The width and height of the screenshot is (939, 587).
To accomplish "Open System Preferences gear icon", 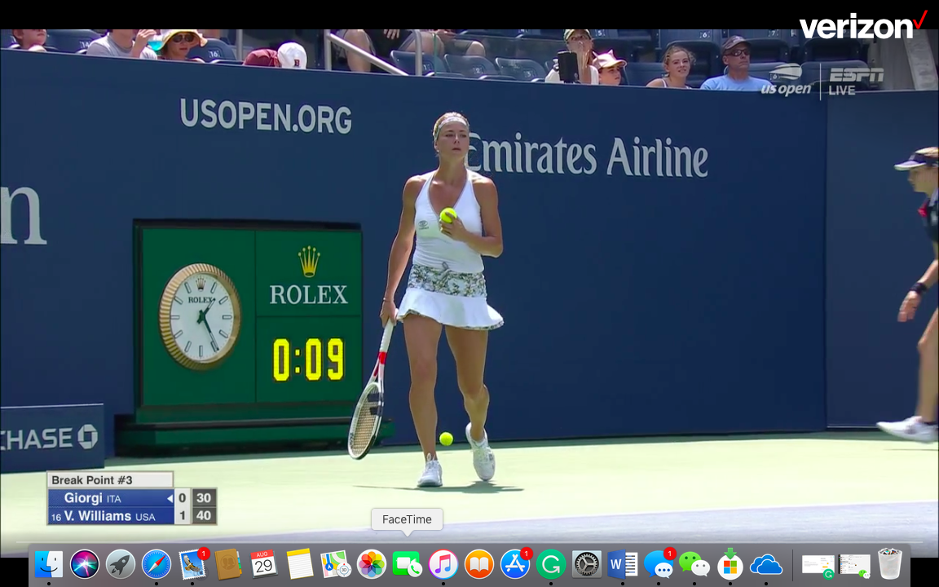I will click(x=587, y=564).
